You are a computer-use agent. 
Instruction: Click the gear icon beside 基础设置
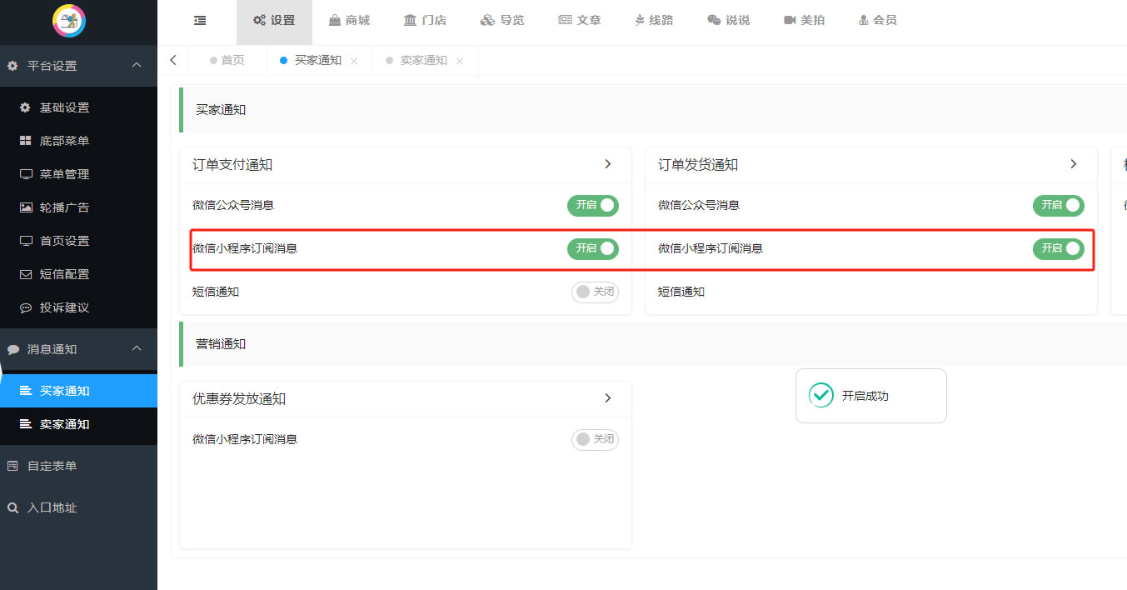tap(25, 107)
